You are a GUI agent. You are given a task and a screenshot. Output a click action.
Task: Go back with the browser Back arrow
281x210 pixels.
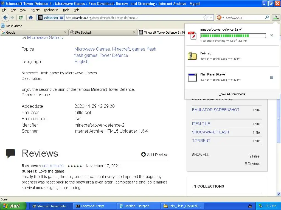5,17
